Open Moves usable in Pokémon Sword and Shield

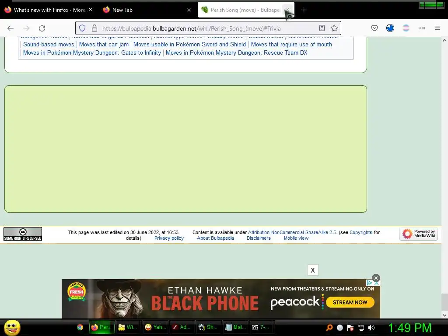tap(189, 45)
